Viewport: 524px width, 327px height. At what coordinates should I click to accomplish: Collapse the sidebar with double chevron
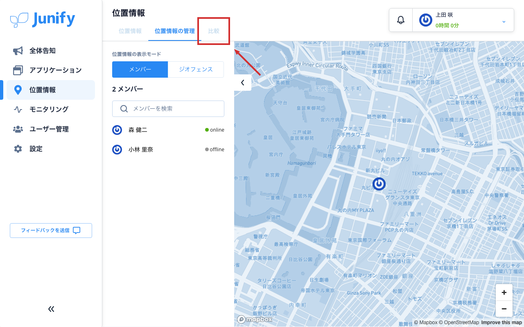point(51,309)
